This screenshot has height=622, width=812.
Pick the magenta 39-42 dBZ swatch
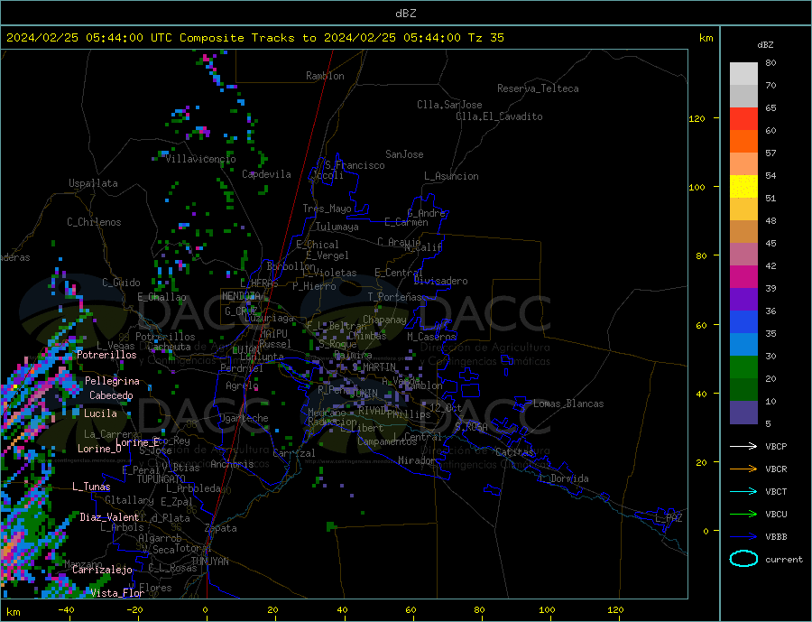click(x=743, y=277)
